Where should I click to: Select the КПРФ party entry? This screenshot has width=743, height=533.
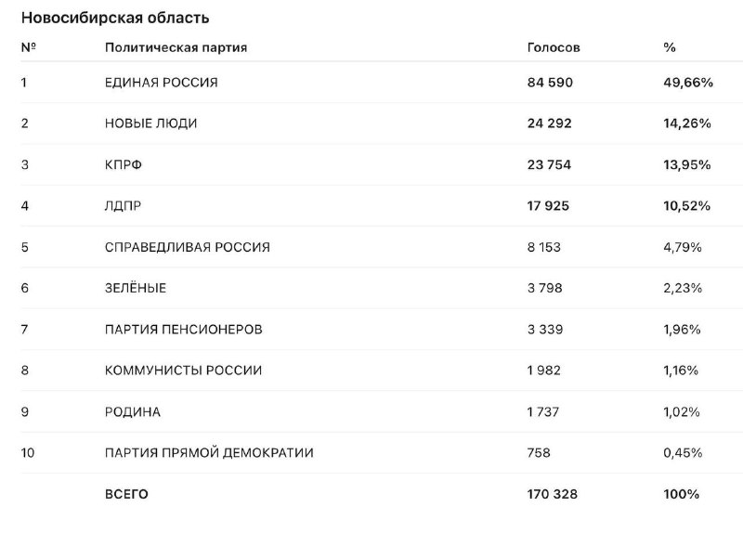(124, 164)
